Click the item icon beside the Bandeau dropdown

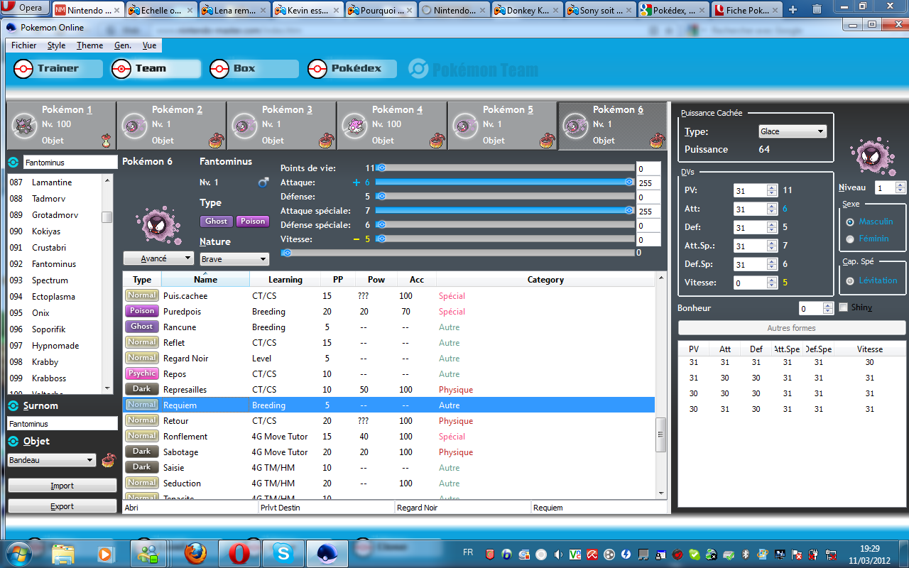(108, 460)
